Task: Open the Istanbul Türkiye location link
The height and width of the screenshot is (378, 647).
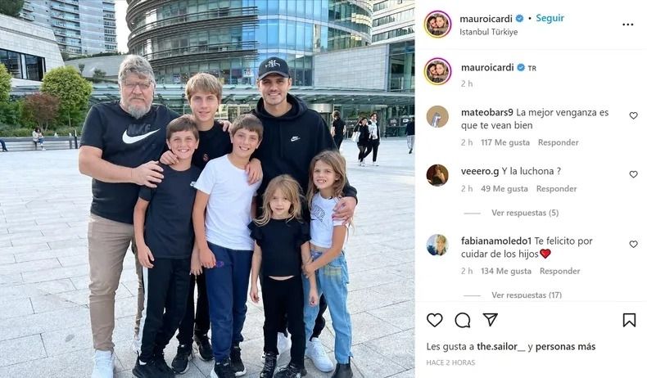Action: [489, 32]
